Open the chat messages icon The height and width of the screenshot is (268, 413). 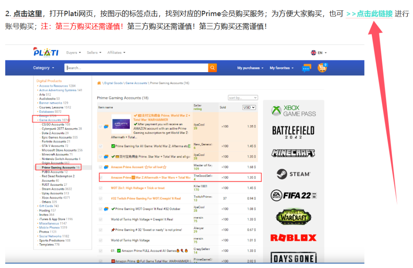pyautogui.click(x=306, y=68)
